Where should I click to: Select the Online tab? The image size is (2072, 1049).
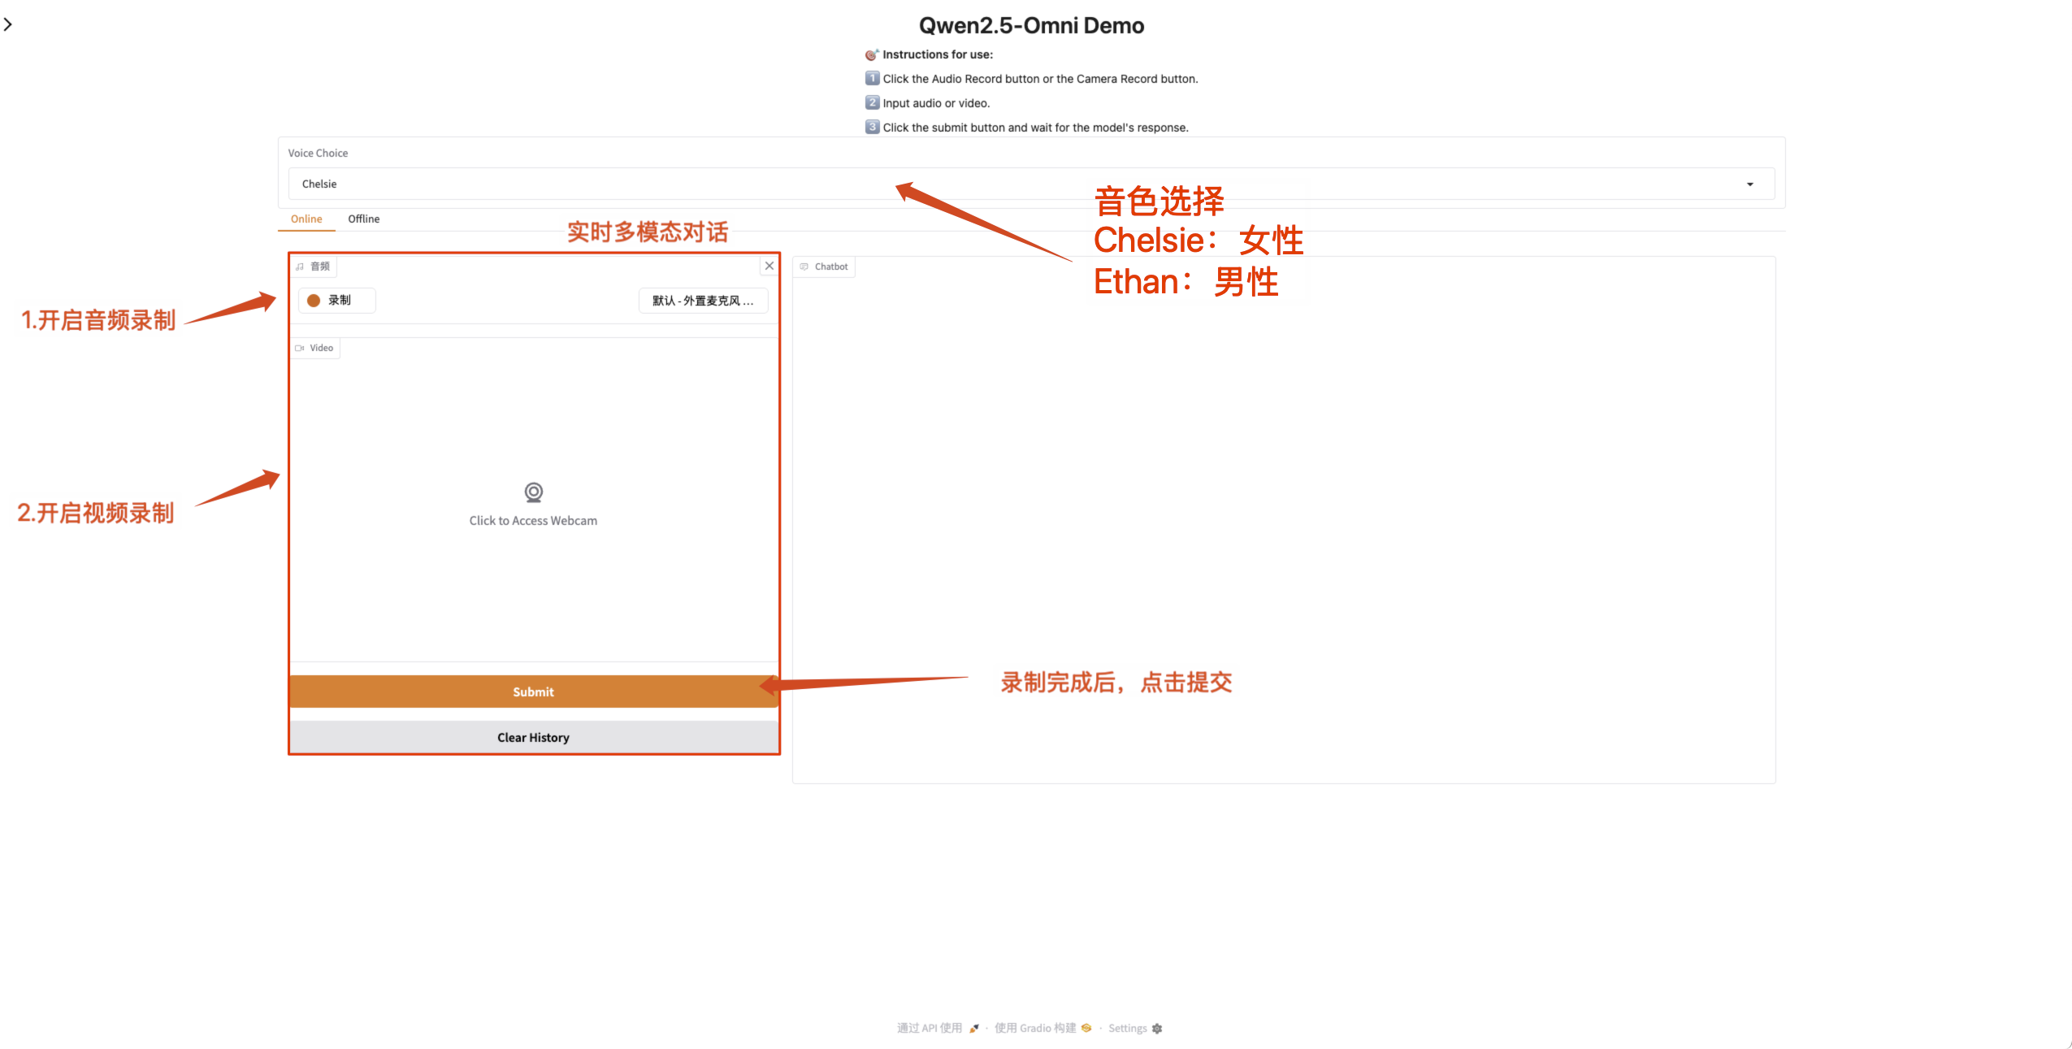pos(306,219)
